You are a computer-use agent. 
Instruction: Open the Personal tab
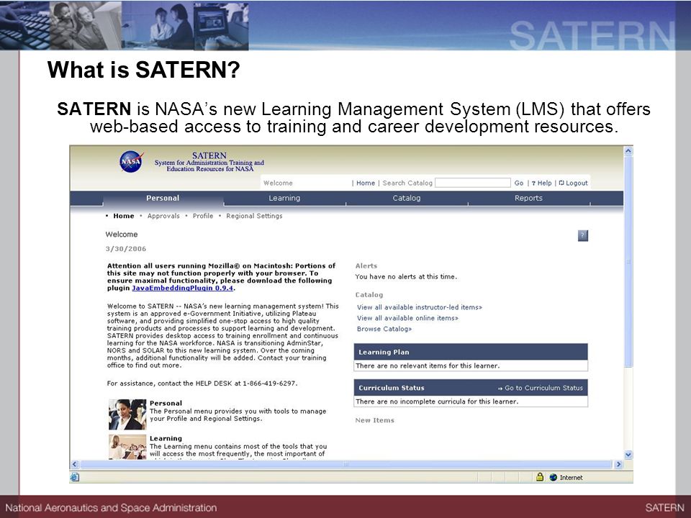point(163,199)
